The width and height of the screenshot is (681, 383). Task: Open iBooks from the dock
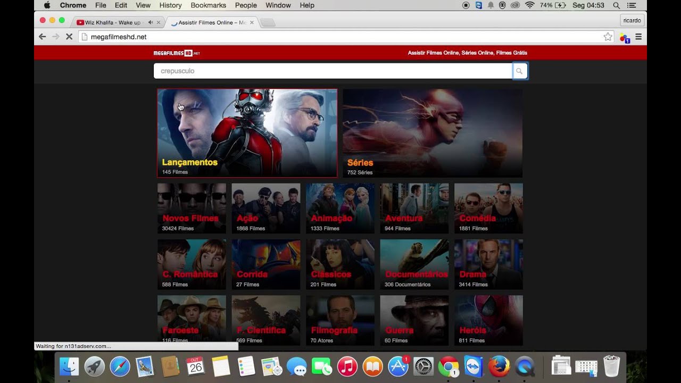(372, 367)
